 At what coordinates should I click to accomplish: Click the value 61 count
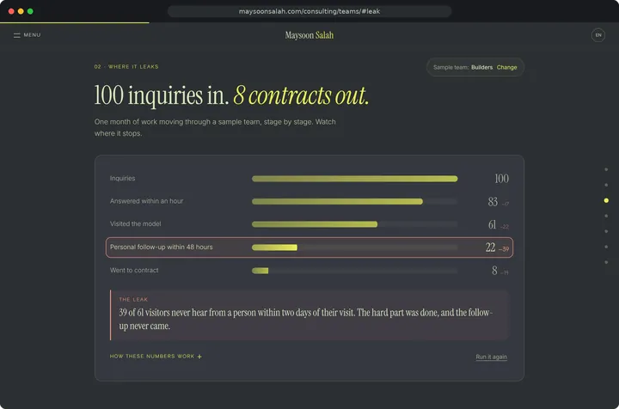[492, 225]
